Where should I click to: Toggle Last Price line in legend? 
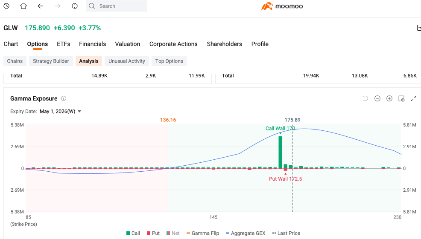click(286, 233)
